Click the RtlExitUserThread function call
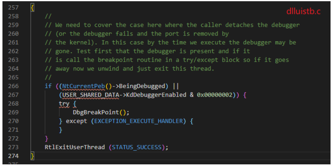The height and width of the screenshot is (166, 333). (75, 147)
